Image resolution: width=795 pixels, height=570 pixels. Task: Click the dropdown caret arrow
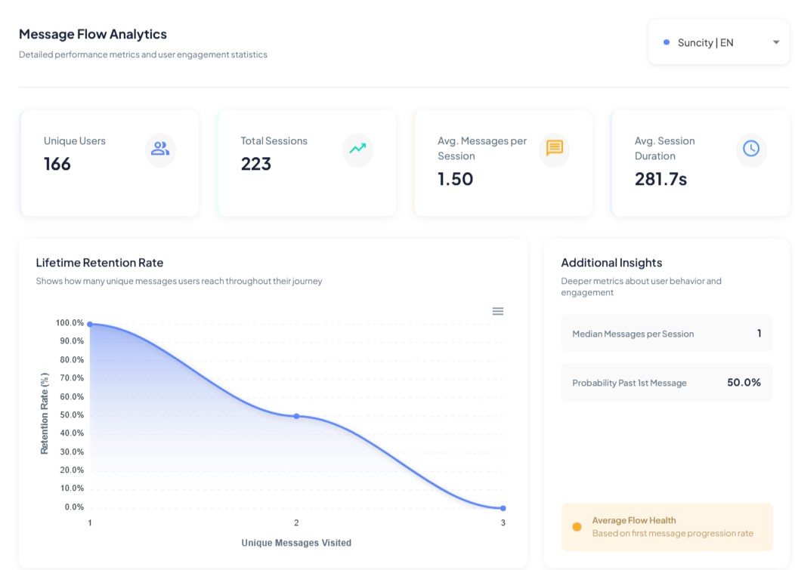775,43
